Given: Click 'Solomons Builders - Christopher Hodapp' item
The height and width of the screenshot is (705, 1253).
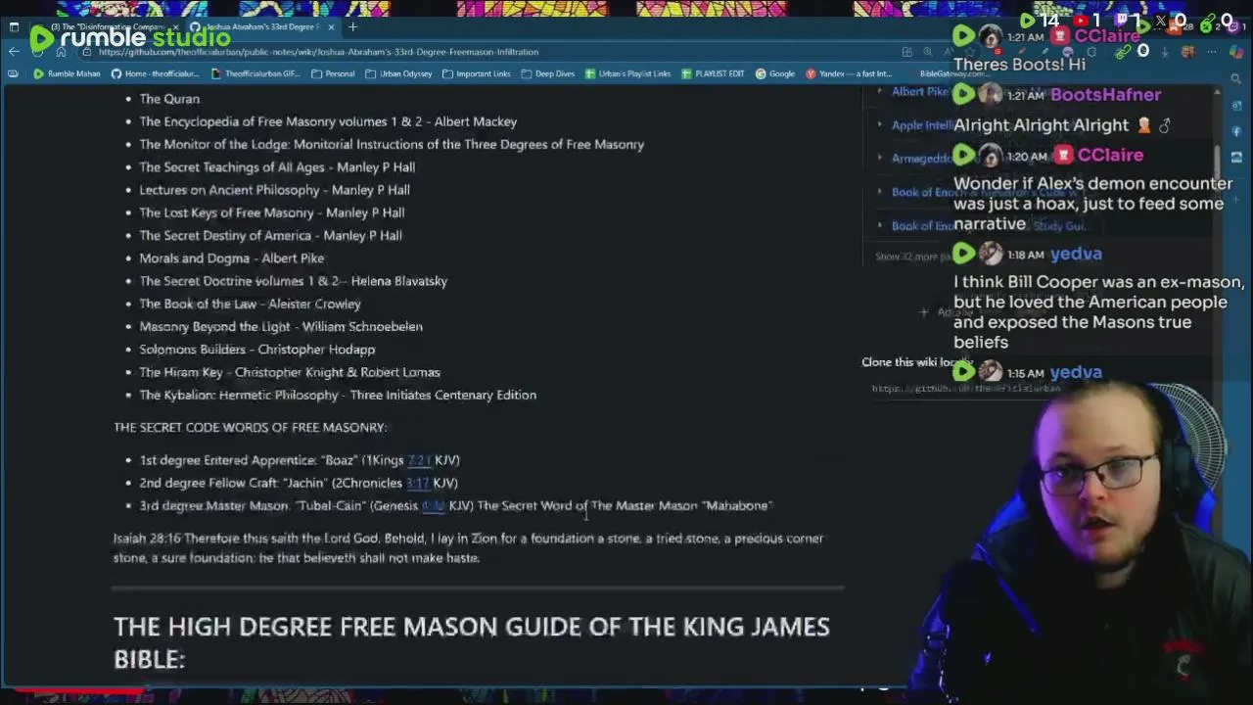Looking at the screenshot, I should pos(256,350).
